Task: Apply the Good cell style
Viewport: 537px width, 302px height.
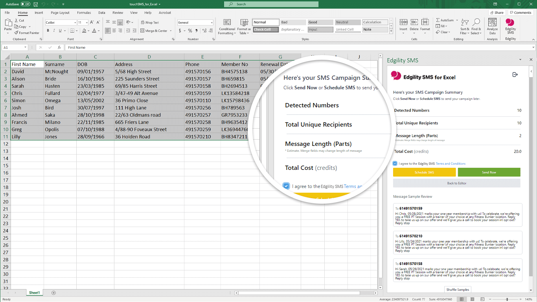Action: pos(320,22)
